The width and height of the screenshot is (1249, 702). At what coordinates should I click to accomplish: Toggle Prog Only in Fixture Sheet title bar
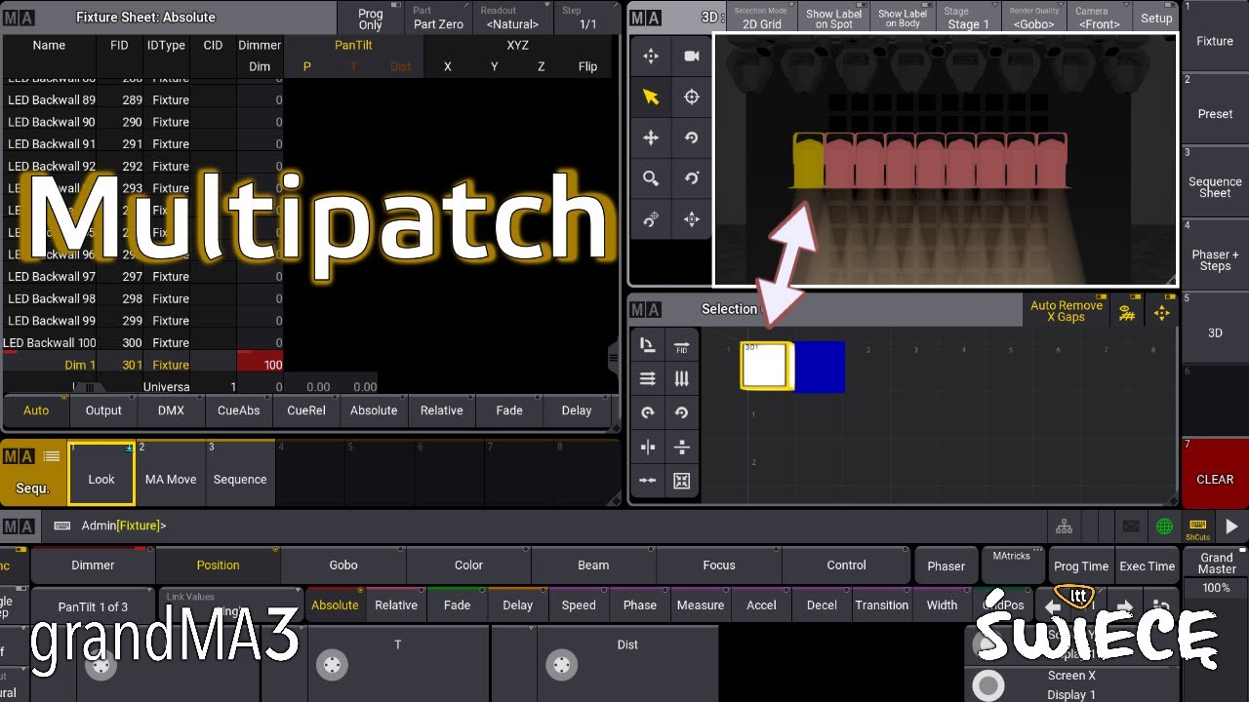pyautogui.click(x=370, y=19)
